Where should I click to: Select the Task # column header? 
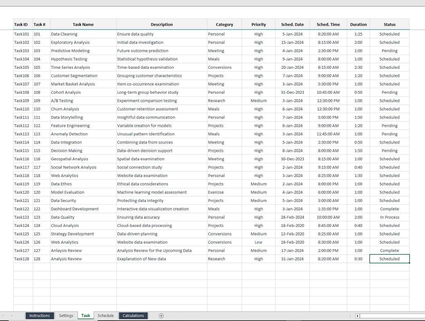41,24
